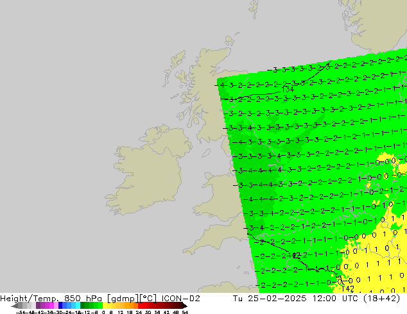407x314 pixels.
Task: Click the 'Height/Temp. 850 hPa' title text
Action: pyautogui.click(x=51, y=299)
